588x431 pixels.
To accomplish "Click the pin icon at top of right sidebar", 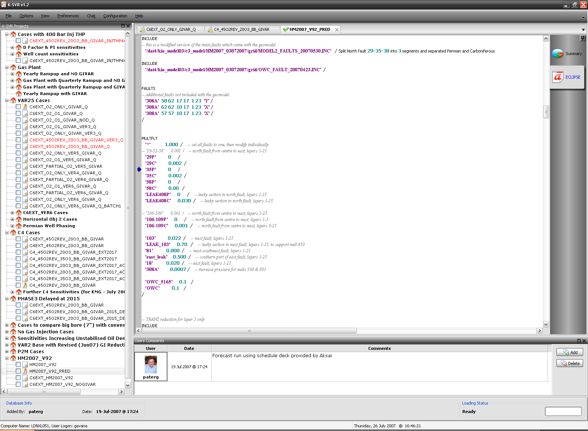I will click(582, 38).
